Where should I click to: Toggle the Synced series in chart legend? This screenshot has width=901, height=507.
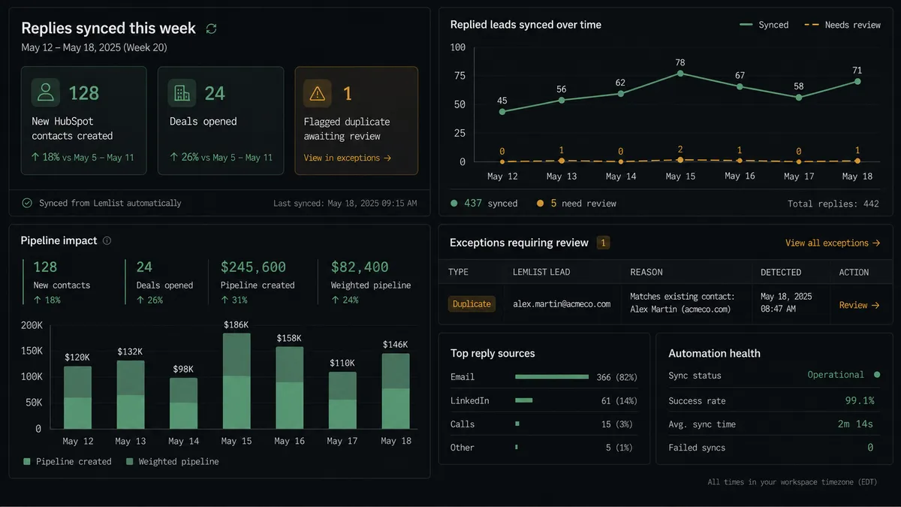tap(764, 25)
